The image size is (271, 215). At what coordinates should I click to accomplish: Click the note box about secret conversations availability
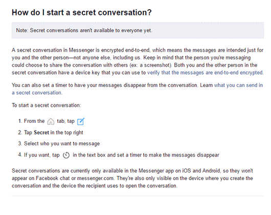(x=138, y=30)
